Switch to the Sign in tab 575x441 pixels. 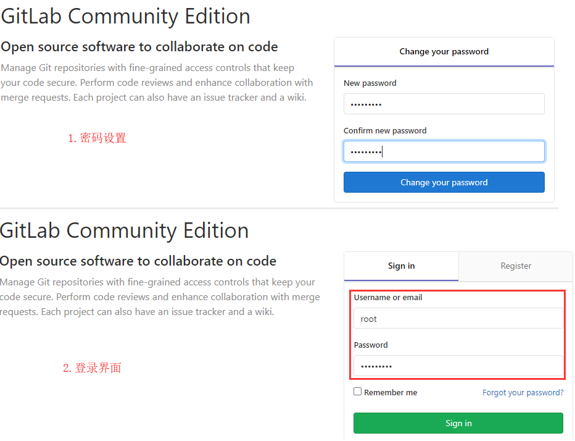click(x=401, y=266)
